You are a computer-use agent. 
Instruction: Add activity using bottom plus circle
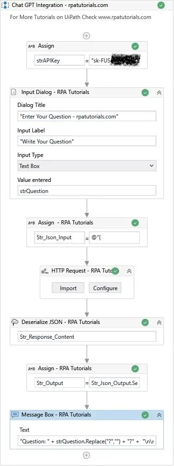click(x=86, y=455)
